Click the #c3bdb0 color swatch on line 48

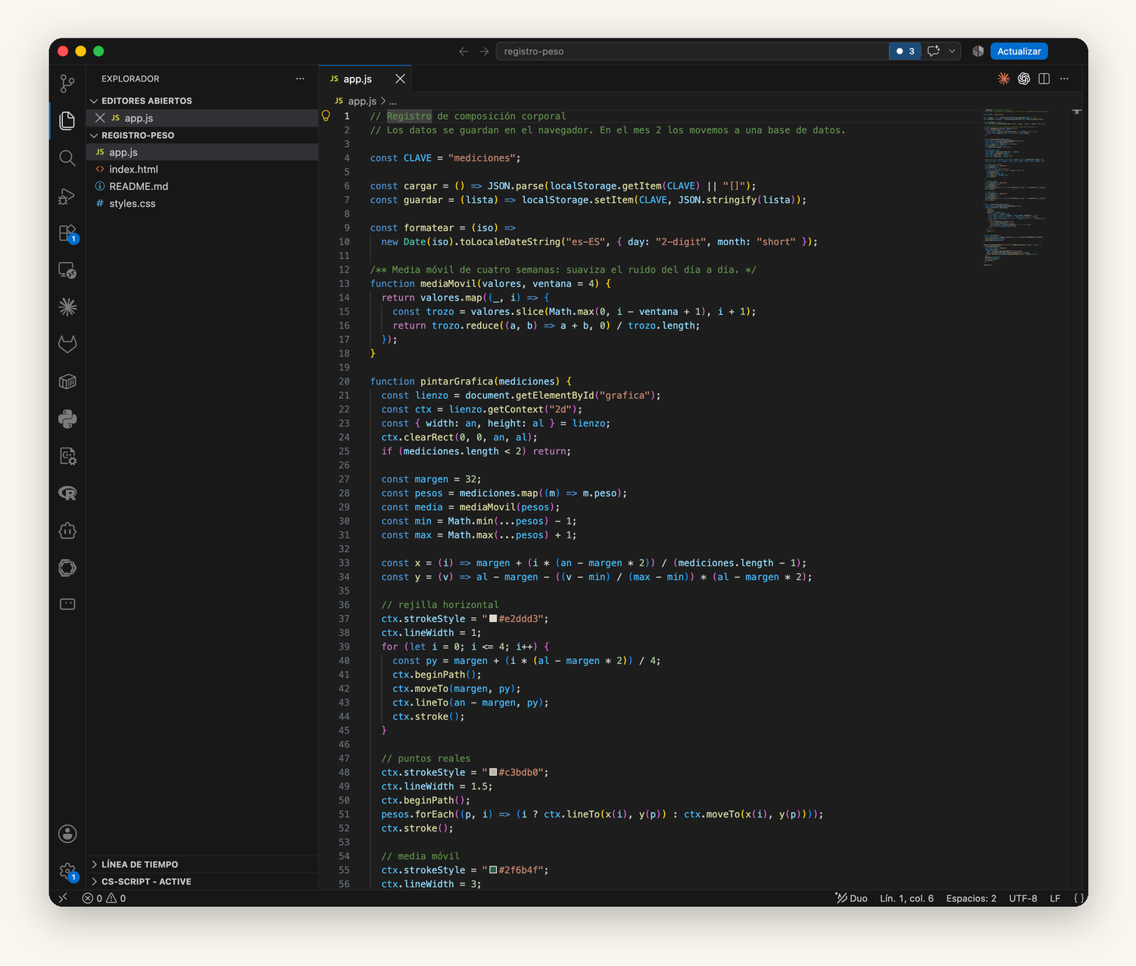point(493,772)
